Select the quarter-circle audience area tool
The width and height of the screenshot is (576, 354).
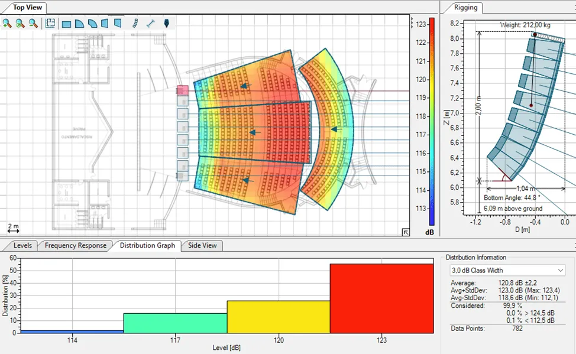(80, 24)
